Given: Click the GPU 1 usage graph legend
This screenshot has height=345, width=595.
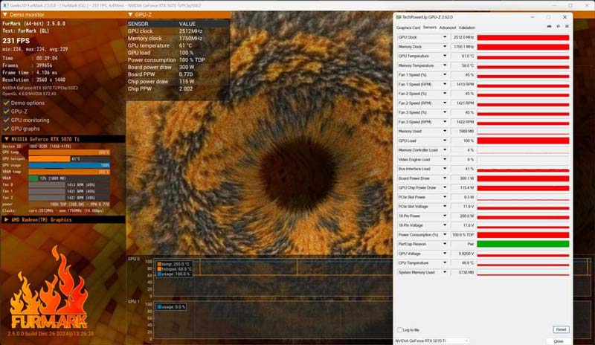Looking at the screenshot, I should (x=171, y=306).
